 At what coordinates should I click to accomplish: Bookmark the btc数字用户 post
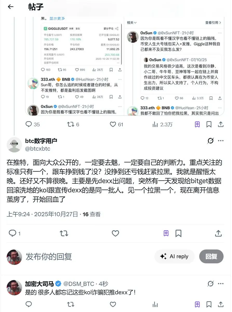178,233
